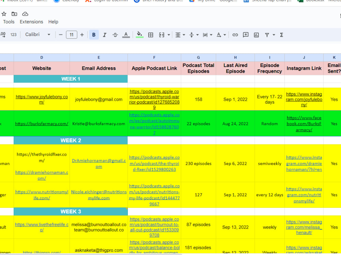
Task: Click the create filter icon
Action: click(267, 35)
